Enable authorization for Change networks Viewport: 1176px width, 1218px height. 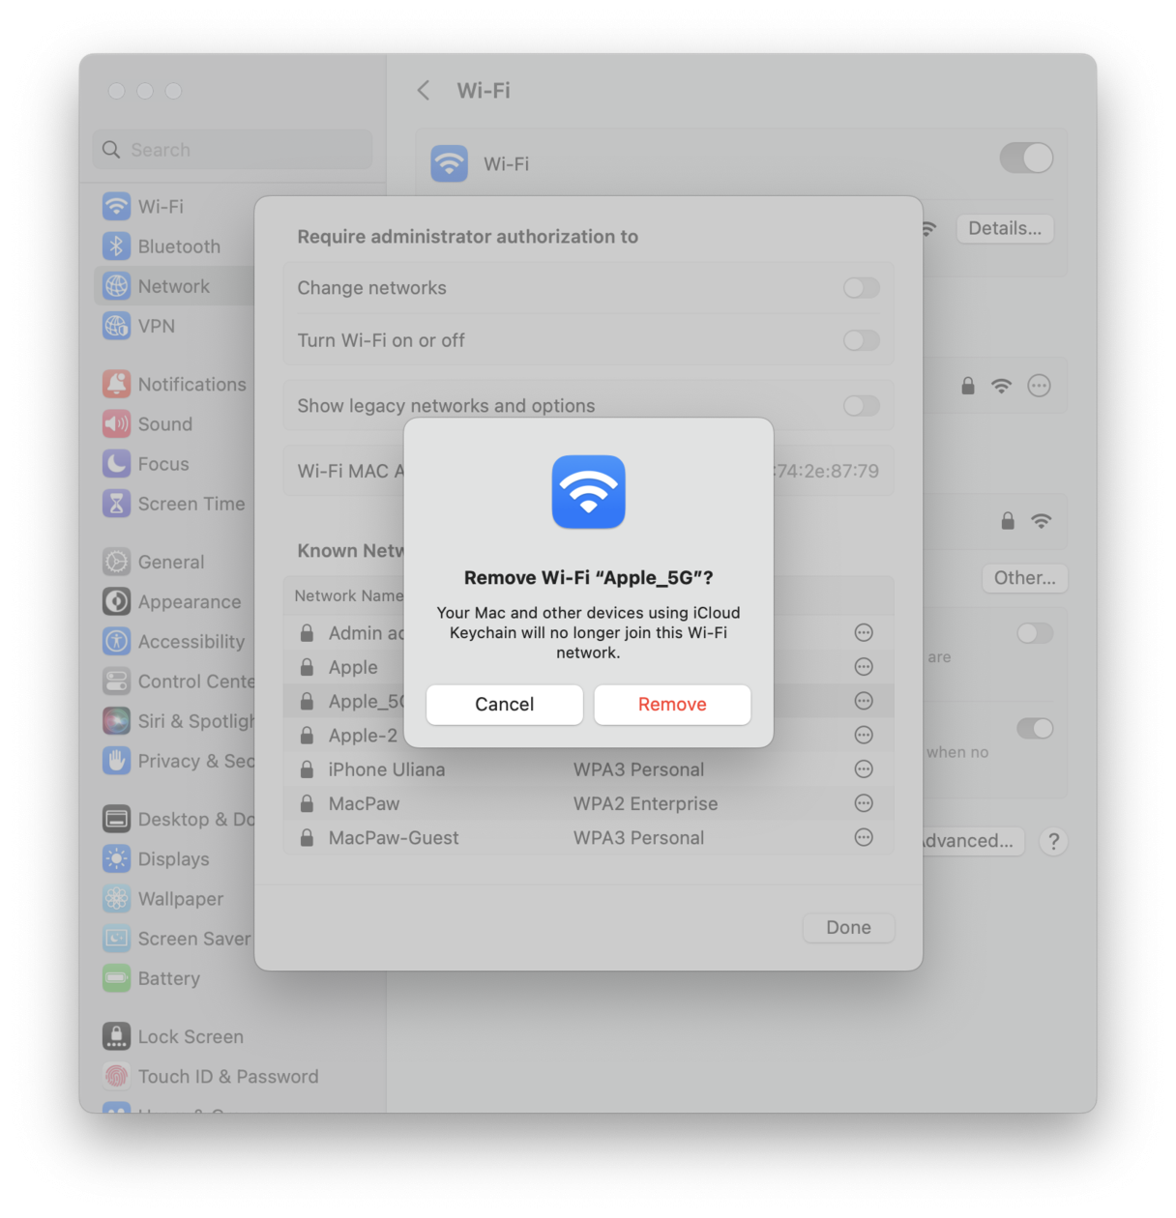[861, 287]
